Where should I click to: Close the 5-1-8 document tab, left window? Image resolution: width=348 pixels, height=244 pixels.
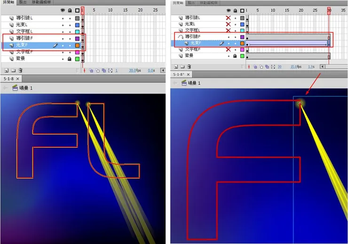tap(17, 79)
